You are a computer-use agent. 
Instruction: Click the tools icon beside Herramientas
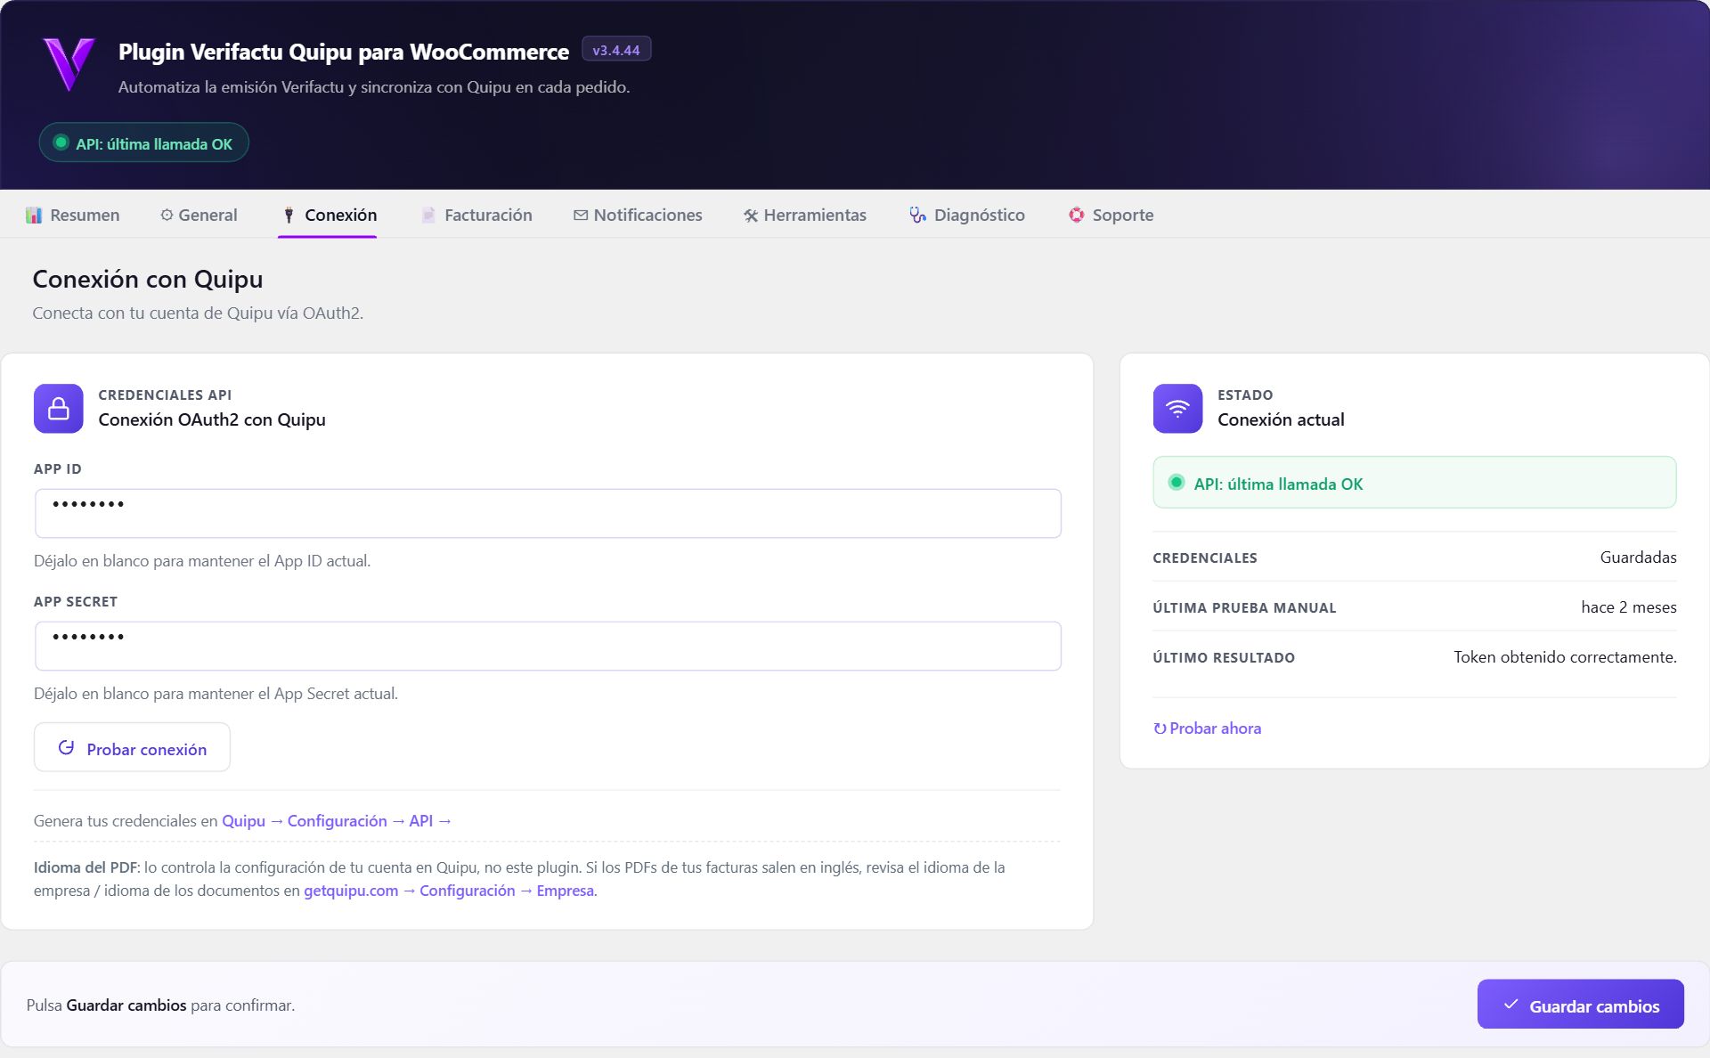pyautogui.click(x=751, y=216)
